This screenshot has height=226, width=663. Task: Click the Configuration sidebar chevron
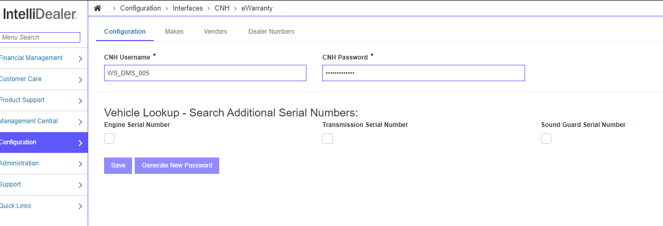coord(80,143)
